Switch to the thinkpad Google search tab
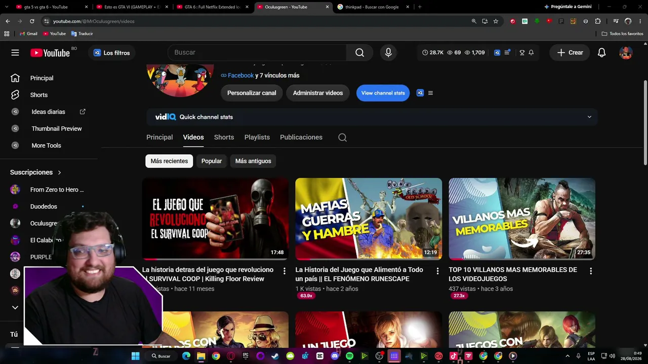Image resolution: width=648 pixels, height=364 pixels. (374, 7)
